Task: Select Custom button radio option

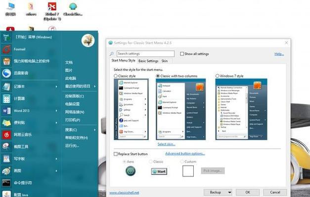Action: click(x=181, y=162)
